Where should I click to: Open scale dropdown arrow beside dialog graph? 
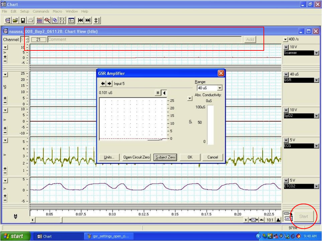[190, 99]
